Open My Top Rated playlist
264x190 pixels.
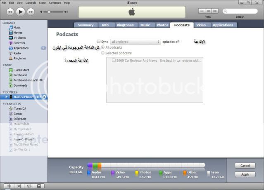pyautogui.click(x=22, y=129)
